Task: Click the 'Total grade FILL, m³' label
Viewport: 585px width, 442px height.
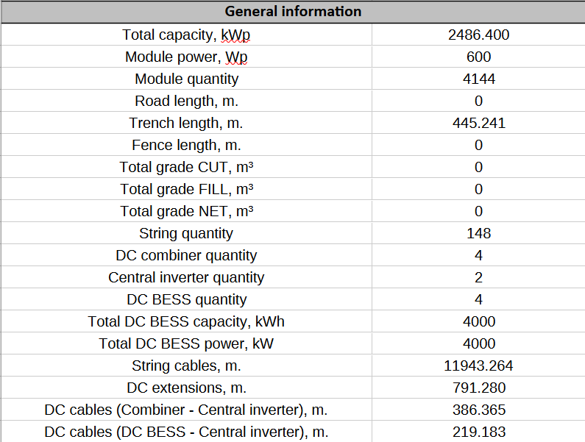Action: [187, 189]
